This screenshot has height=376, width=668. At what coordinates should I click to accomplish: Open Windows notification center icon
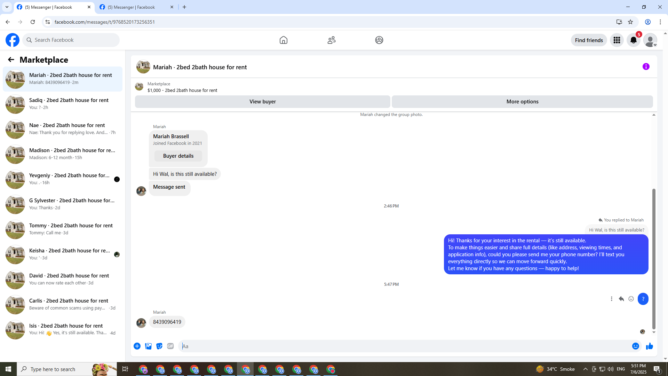click(x=657, y=369)
